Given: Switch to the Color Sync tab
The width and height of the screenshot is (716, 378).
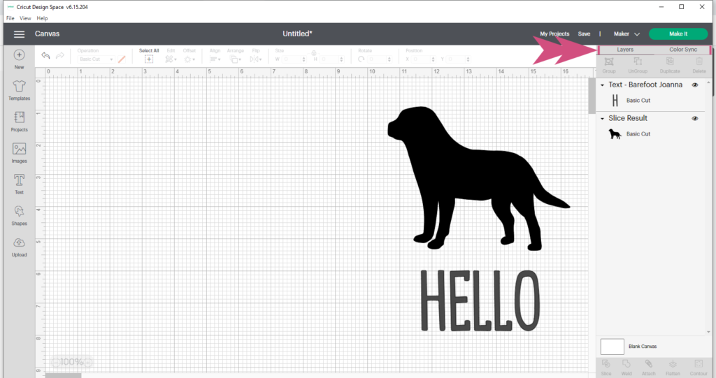Looking at the screenshot, I should 682,50.
